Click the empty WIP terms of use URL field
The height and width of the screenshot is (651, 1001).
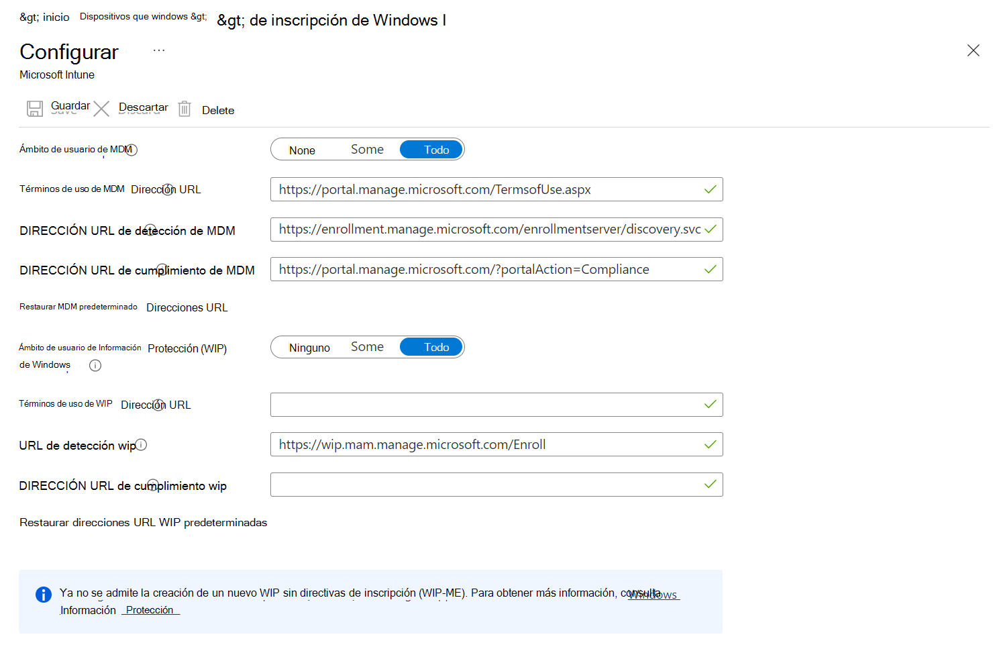[x=496, y=405]
